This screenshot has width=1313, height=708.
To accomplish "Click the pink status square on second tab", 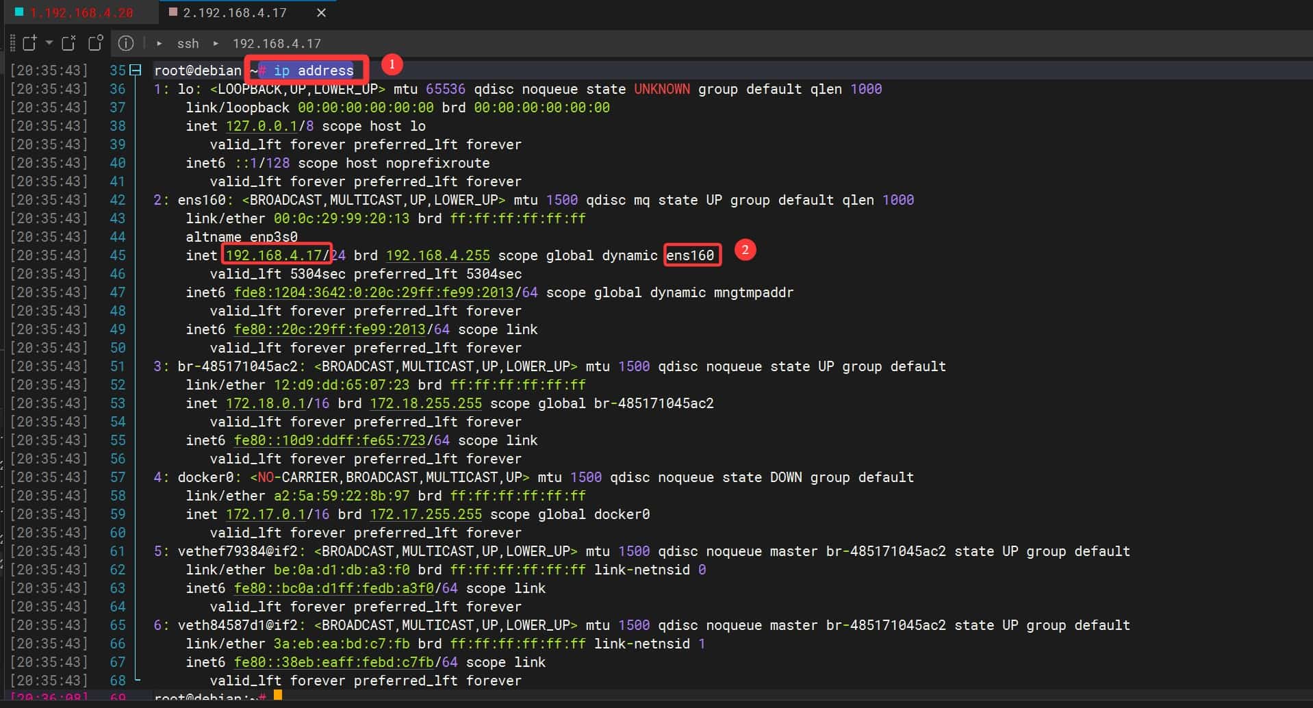I will (x=173, y=12).
